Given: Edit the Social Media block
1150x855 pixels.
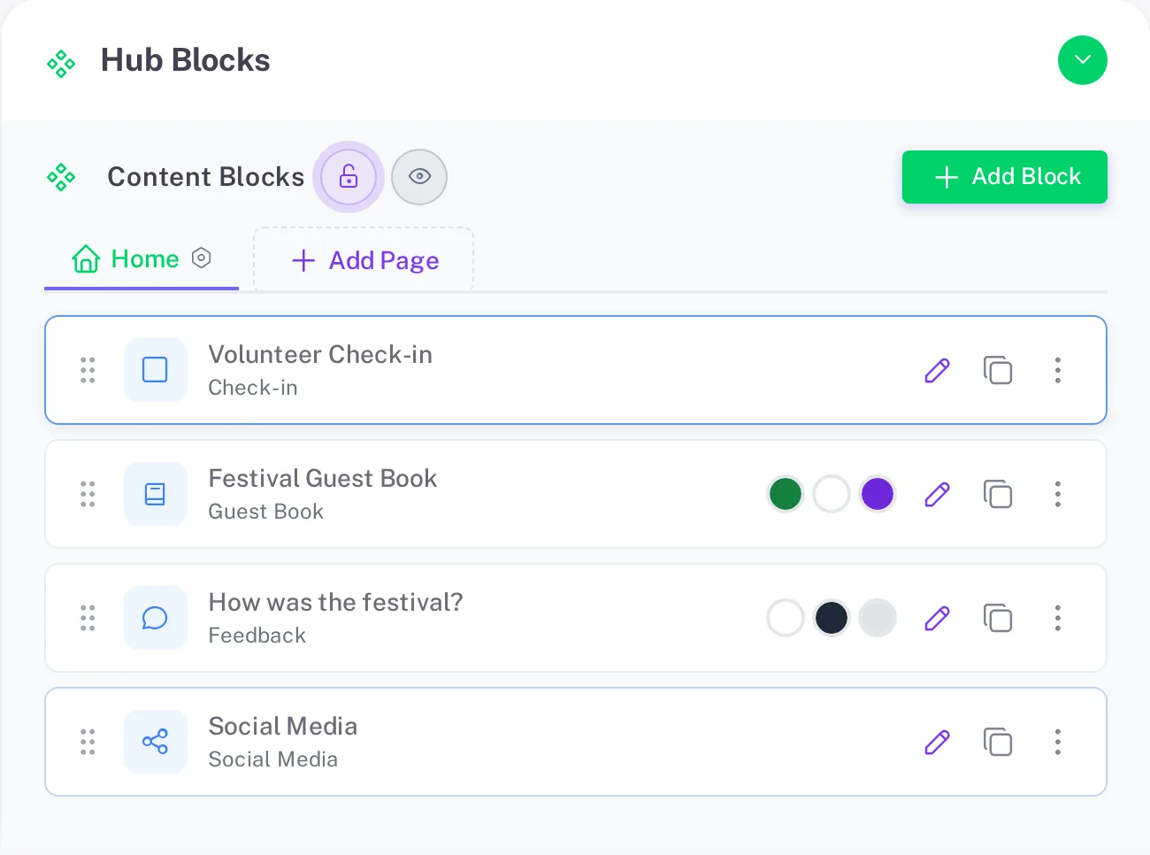Looking at the screenshot, I should 938,742.
